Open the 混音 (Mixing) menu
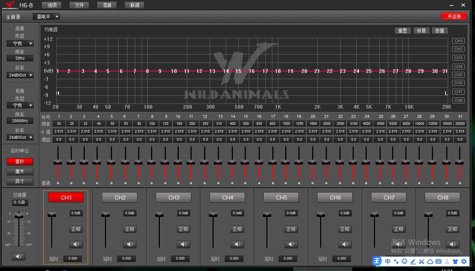475x271 pixels. 107,5
